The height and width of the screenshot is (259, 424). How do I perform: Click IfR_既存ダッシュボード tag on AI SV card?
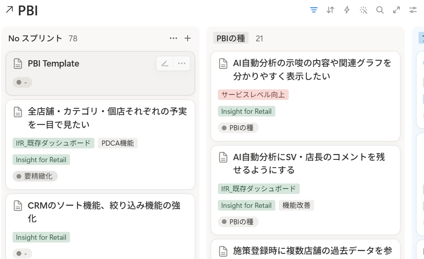pyautogui.click(x=258, y=189)
